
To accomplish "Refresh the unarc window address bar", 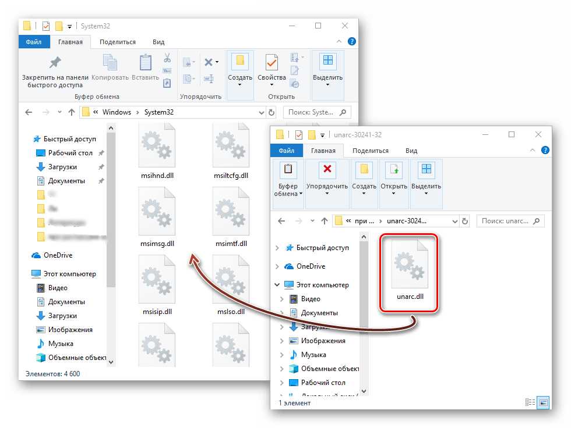I will pyautogui.click(x=465, y=221).
